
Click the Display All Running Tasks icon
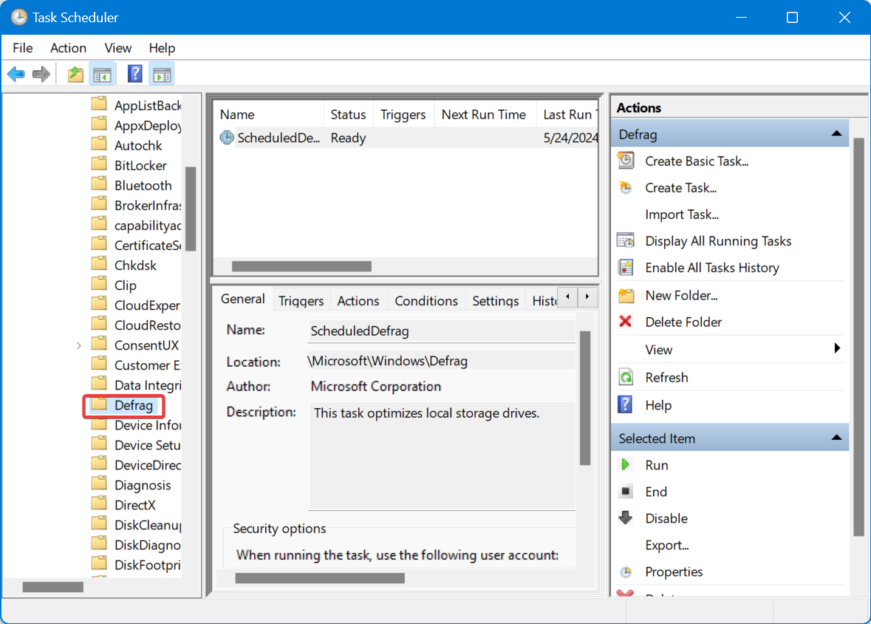(626, 241)
